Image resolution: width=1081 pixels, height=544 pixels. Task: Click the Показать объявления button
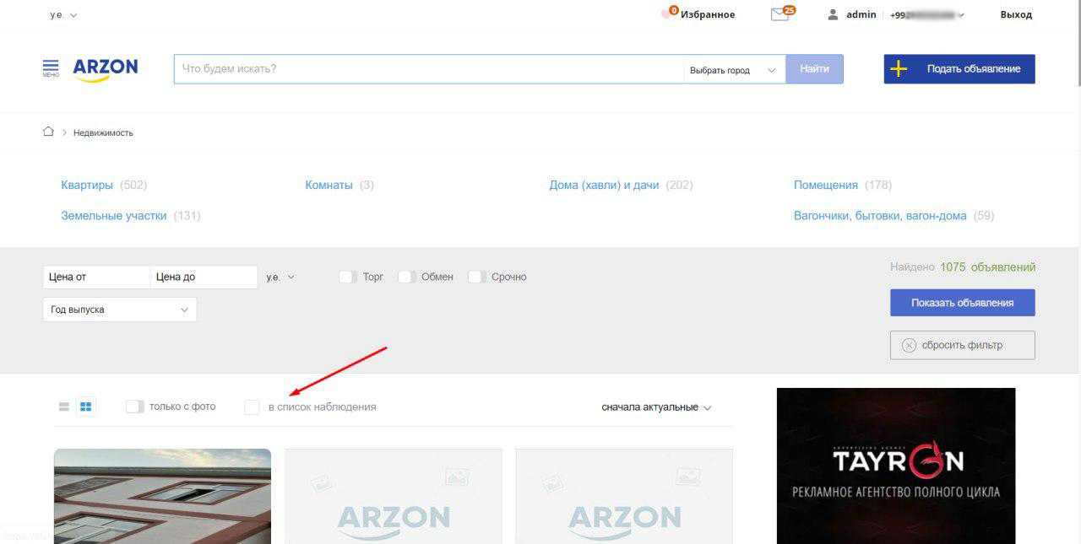click(962, 303)
